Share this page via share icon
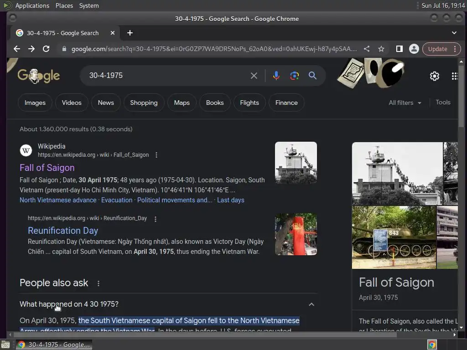467x350 pixels. pos(367,49)
